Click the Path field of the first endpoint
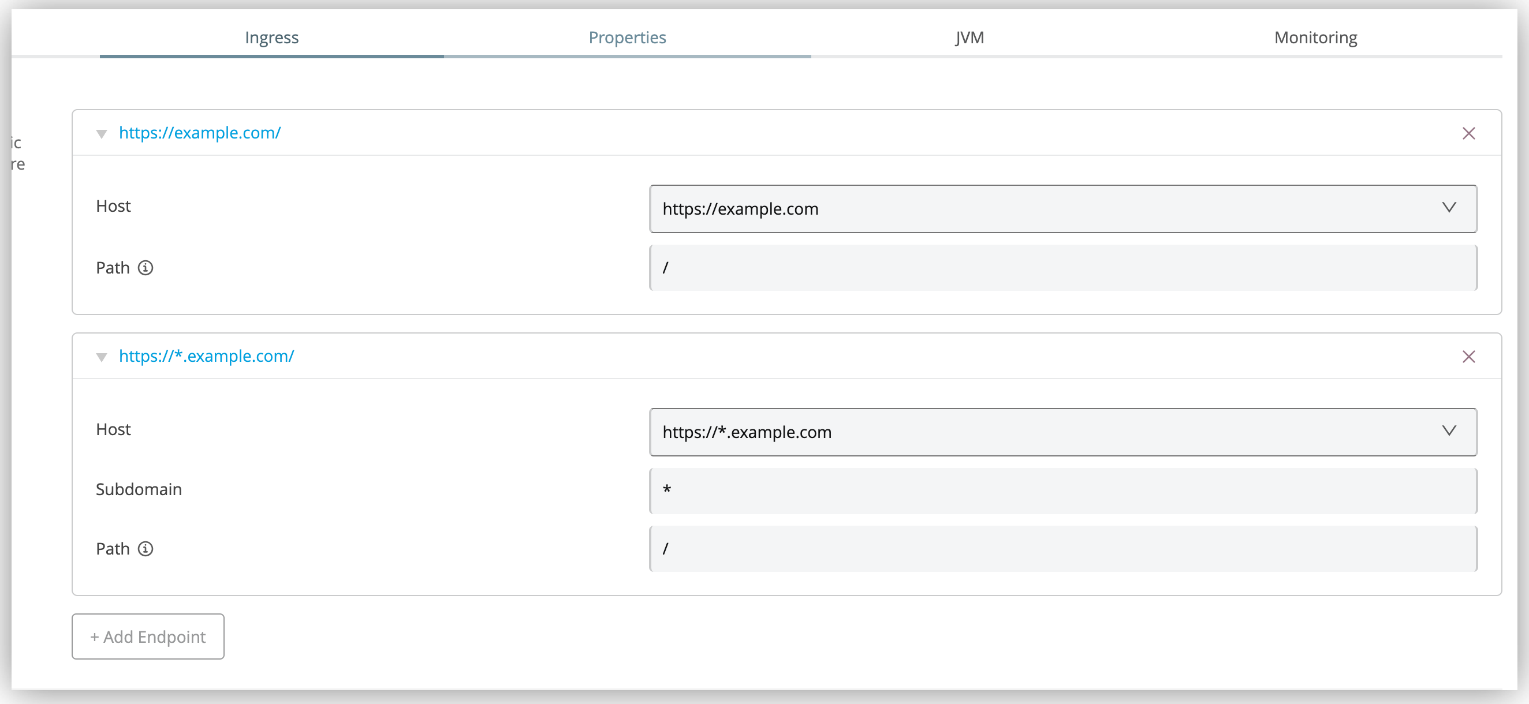The height and width of the screenshot is (704, 1529). click(1062, 268)
